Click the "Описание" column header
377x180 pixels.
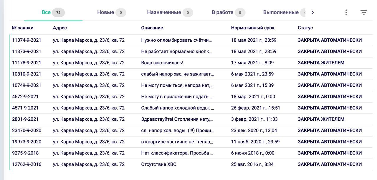[x=152, y=28]
